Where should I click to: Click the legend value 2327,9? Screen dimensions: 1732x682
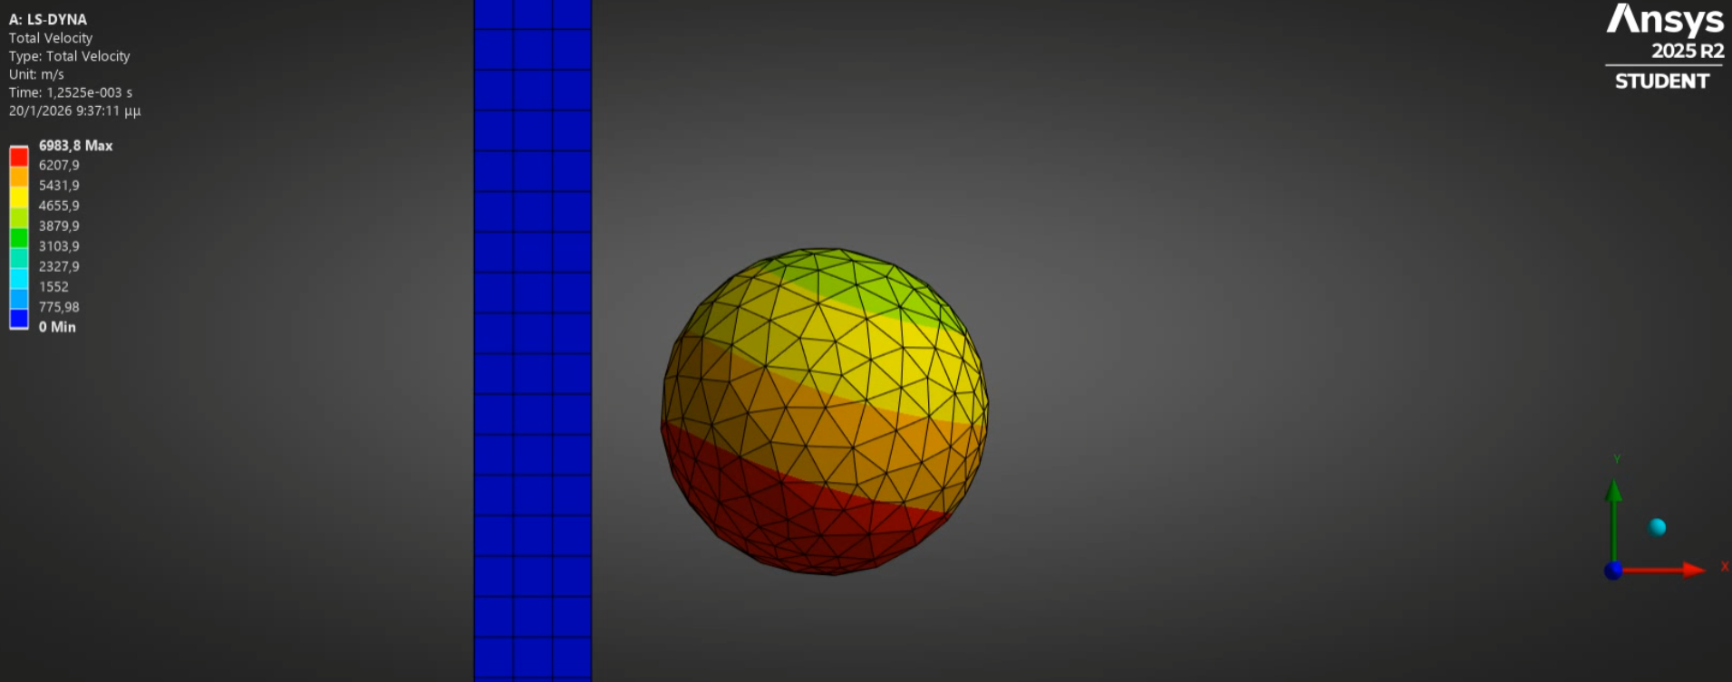coord(59,266)
